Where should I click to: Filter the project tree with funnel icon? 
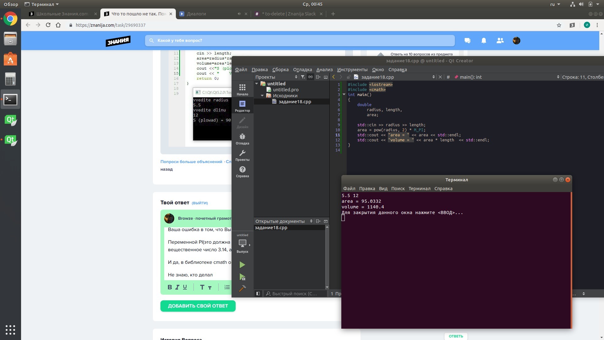pyautogui.click(x=303, y=77)
